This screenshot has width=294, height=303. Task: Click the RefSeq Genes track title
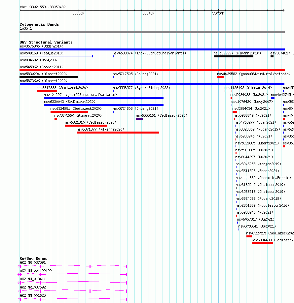coord(33,258)
